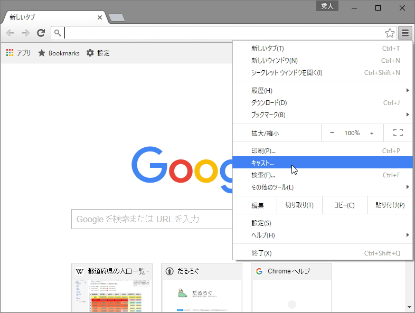Enter fullscreen with the fullscreen icon

(398, 132)
